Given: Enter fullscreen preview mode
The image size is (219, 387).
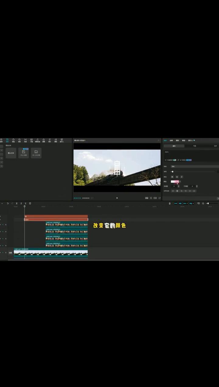Looking at the screenshot, I should click(x=159, y=198).
